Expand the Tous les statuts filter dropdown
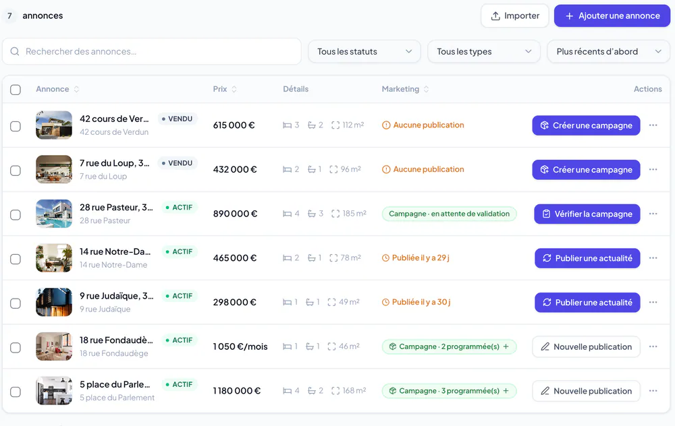Viewport: 675px width, 426px height. point(364,52)
